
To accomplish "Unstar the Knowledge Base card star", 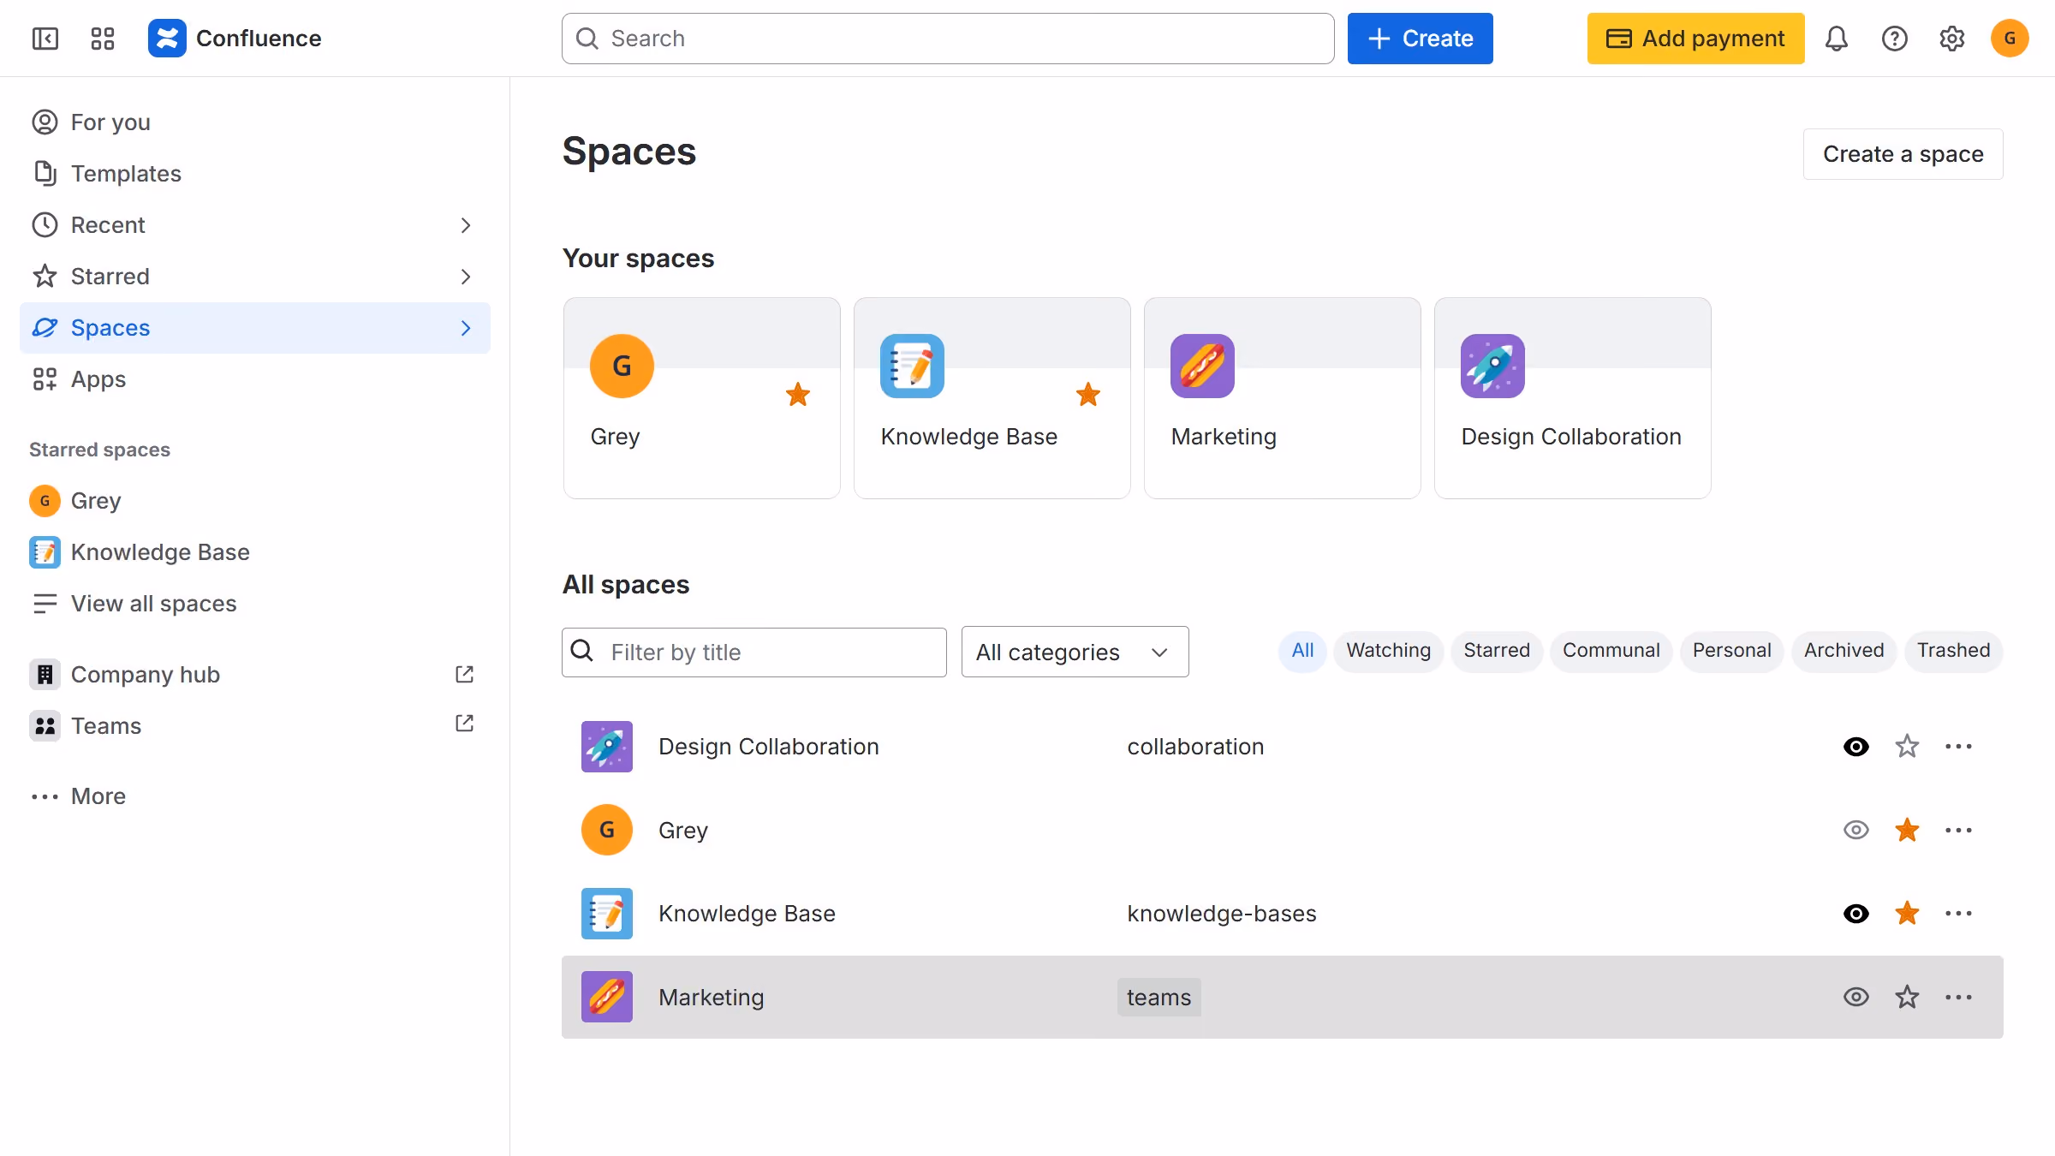I will (x=1088, y=395).
